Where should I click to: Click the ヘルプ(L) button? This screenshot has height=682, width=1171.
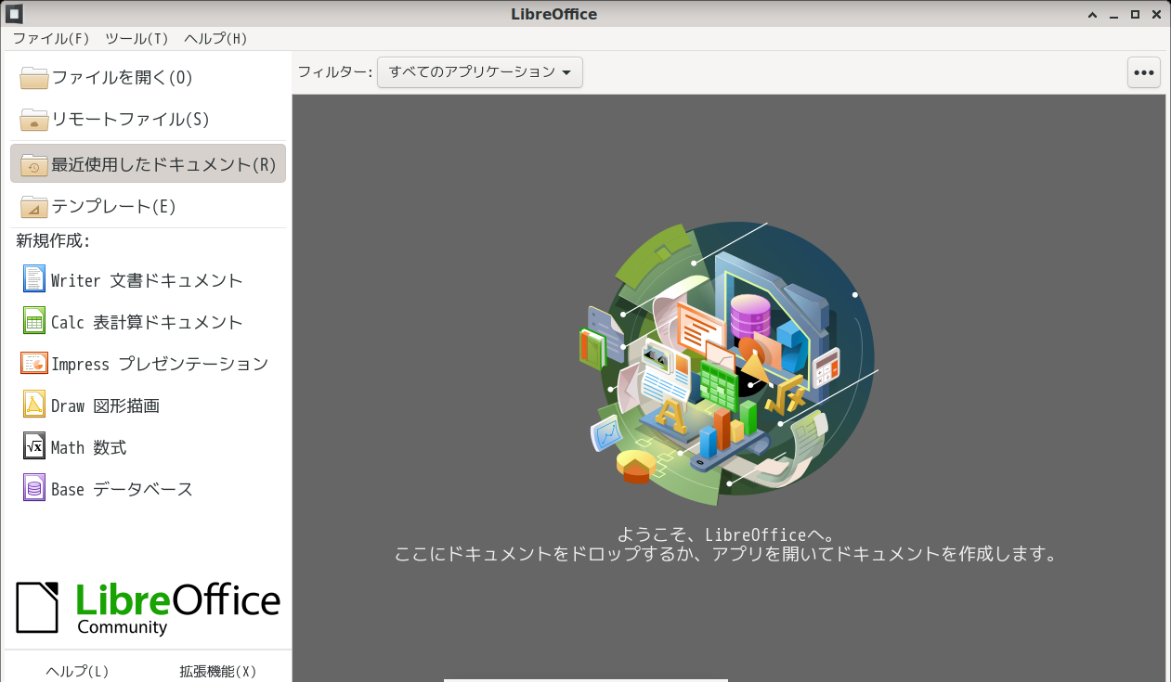click(x=77, y=671)
